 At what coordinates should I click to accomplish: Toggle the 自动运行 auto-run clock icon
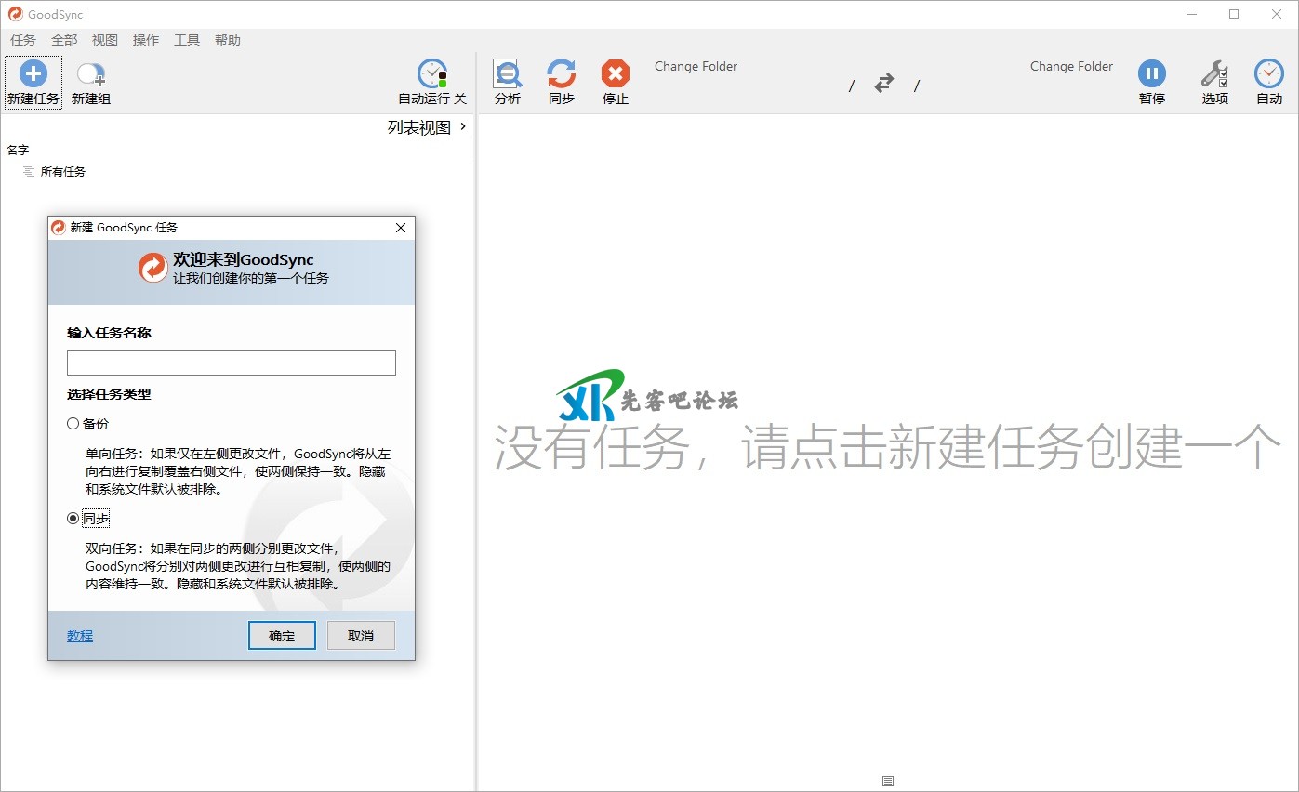(432, 74)
